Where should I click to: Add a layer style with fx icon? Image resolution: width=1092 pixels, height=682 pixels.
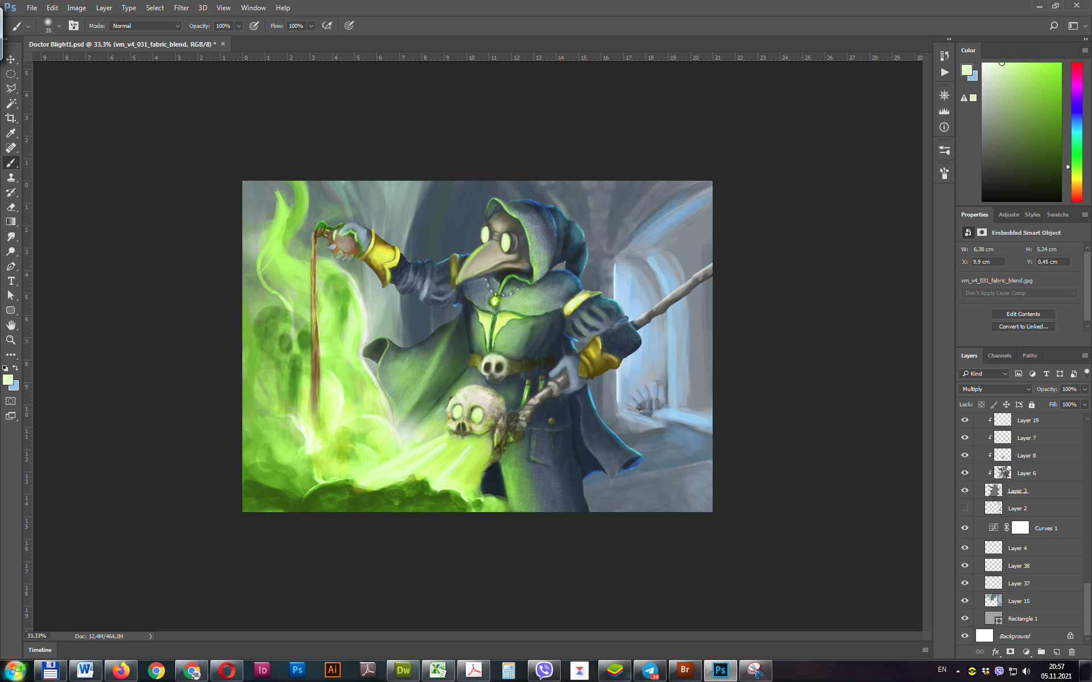(995, 652)
